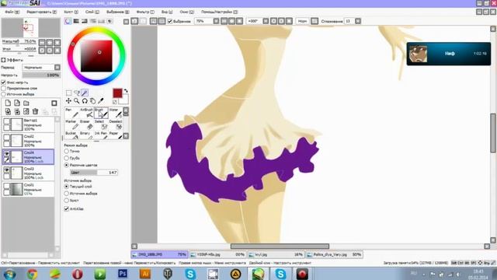Open the Skype call notification popup
The width and height of the screenshot is (497, 280).
pos(449,54)
